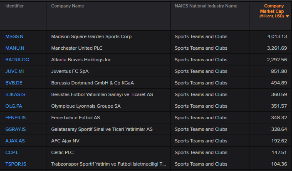Open the OLG.PA identifier link

(x=14, y=106)
